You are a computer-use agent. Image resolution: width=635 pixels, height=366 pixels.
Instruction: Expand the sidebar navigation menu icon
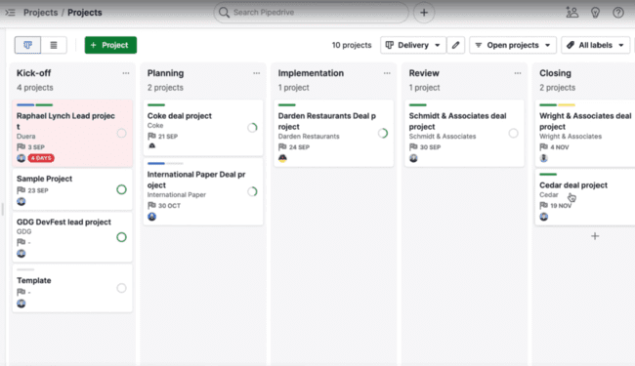10,13
